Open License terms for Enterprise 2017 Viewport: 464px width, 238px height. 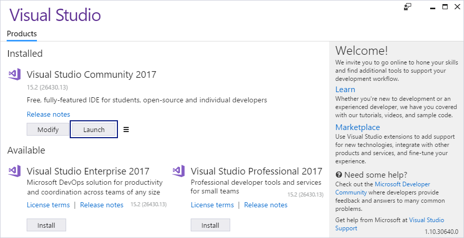coord(48,205)
